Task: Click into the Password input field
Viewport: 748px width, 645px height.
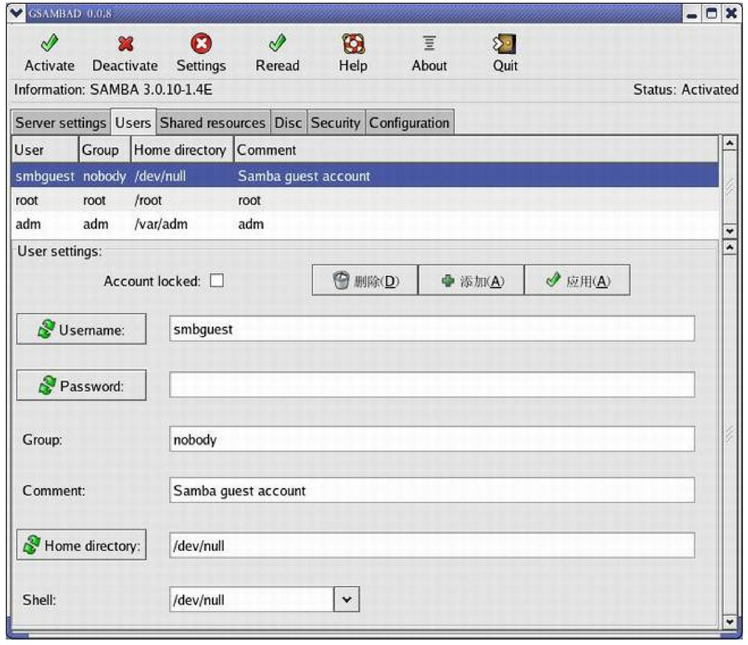Action: coord(431,385)
